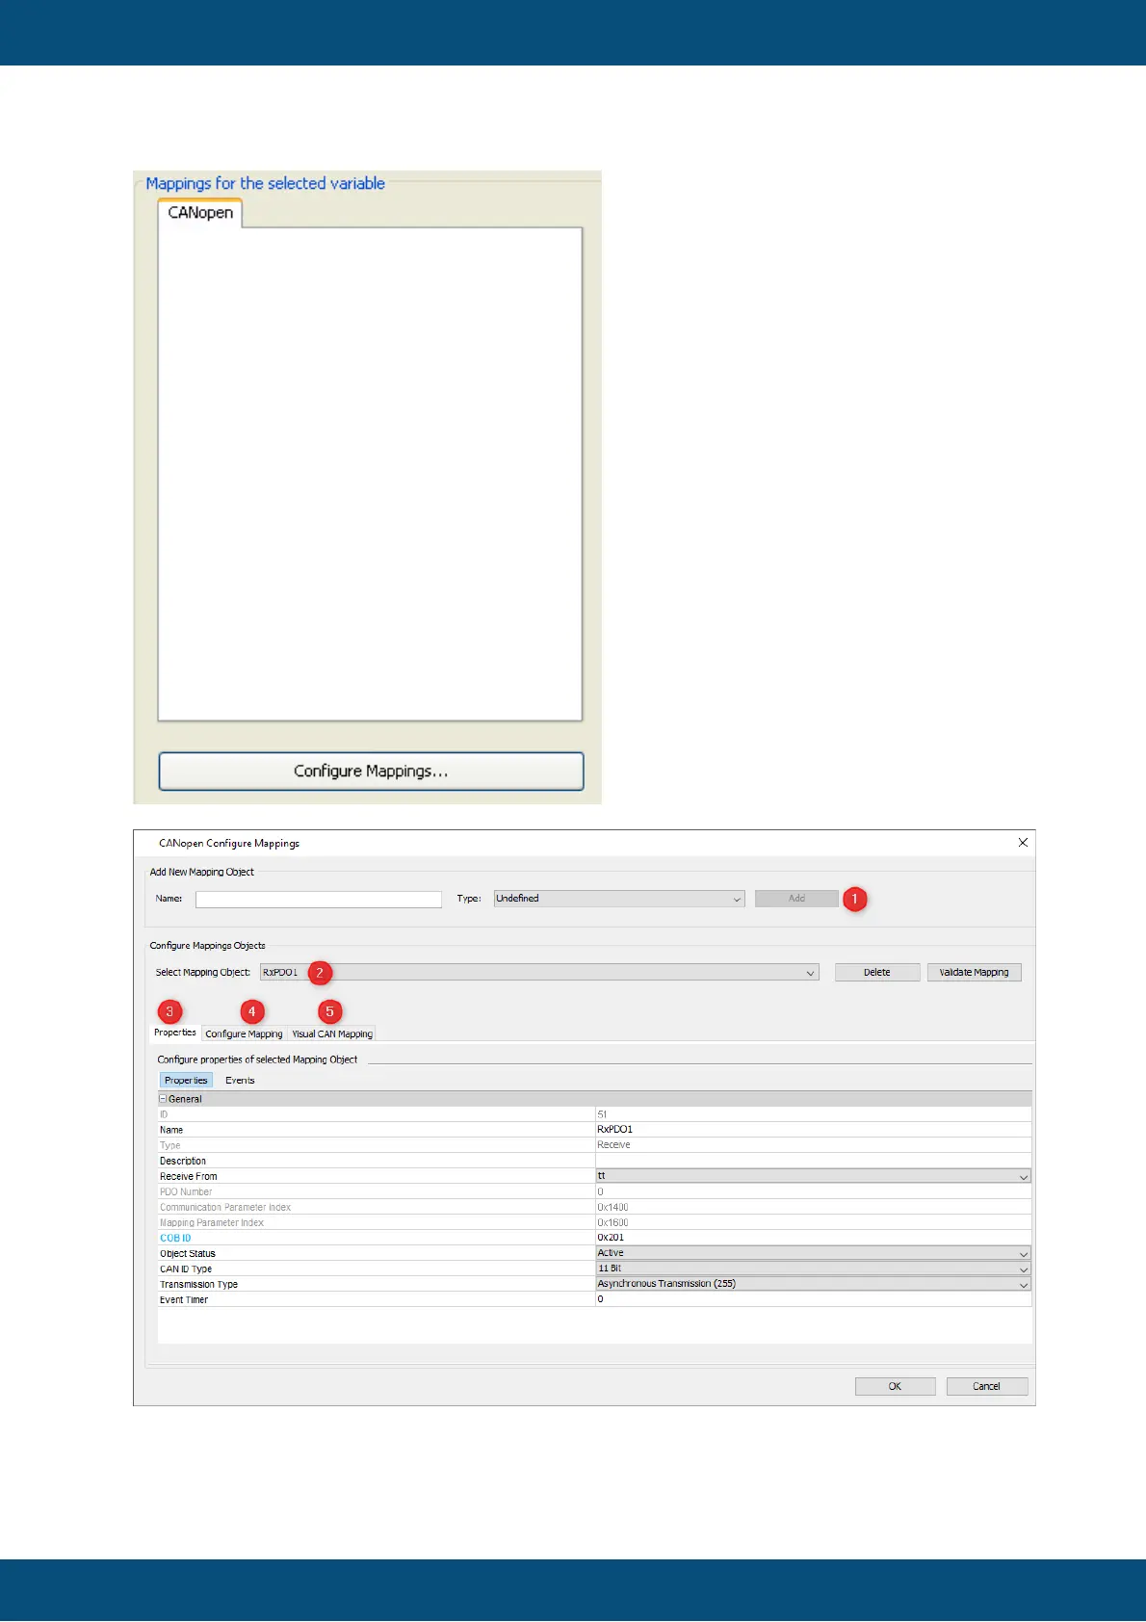1146x1622 pixels.
Task: Click the read-only value 0x1400
Action: [x=612, y=1208]
